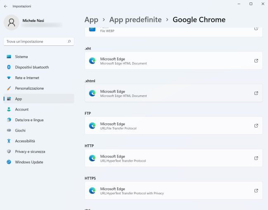Screen dimensions: 268x210
Task: Click 'URL:File Transfer Protocol' text
Action: click(118, 128)
